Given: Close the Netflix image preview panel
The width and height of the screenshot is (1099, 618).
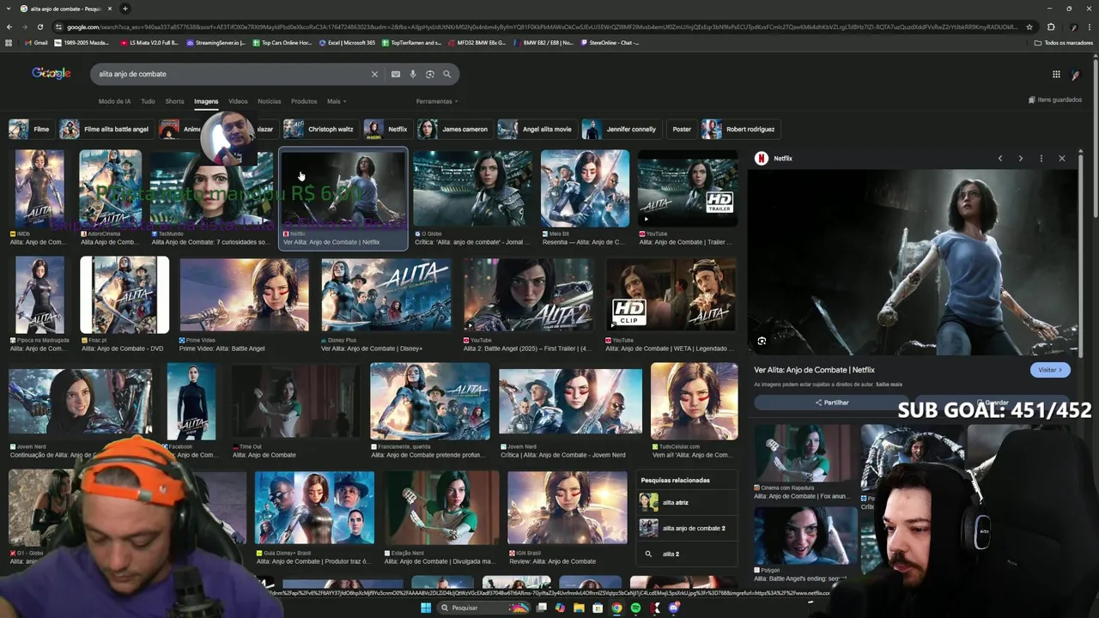Looking at the screenshot, I should pos(1062,158).
